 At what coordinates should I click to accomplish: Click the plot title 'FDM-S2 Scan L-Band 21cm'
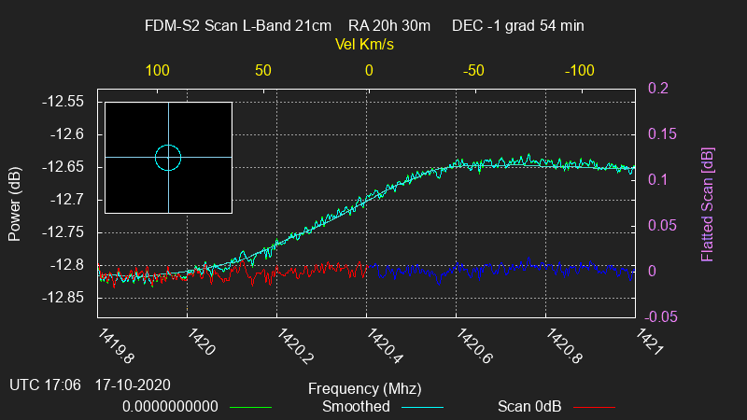(x=238, y=26)
